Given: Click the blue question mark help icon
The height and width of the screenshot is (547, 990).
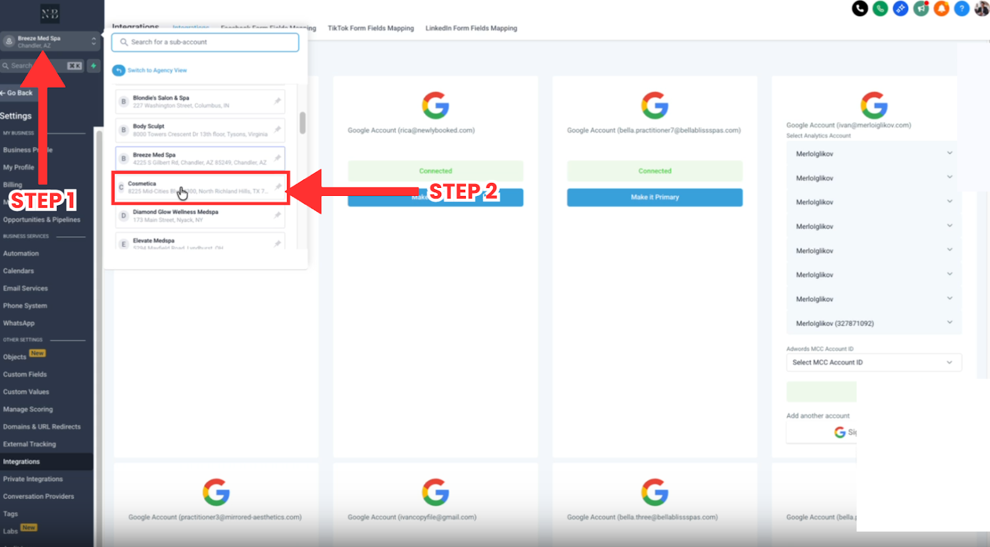Looking at the screenshot, I should tap(962, 9).
